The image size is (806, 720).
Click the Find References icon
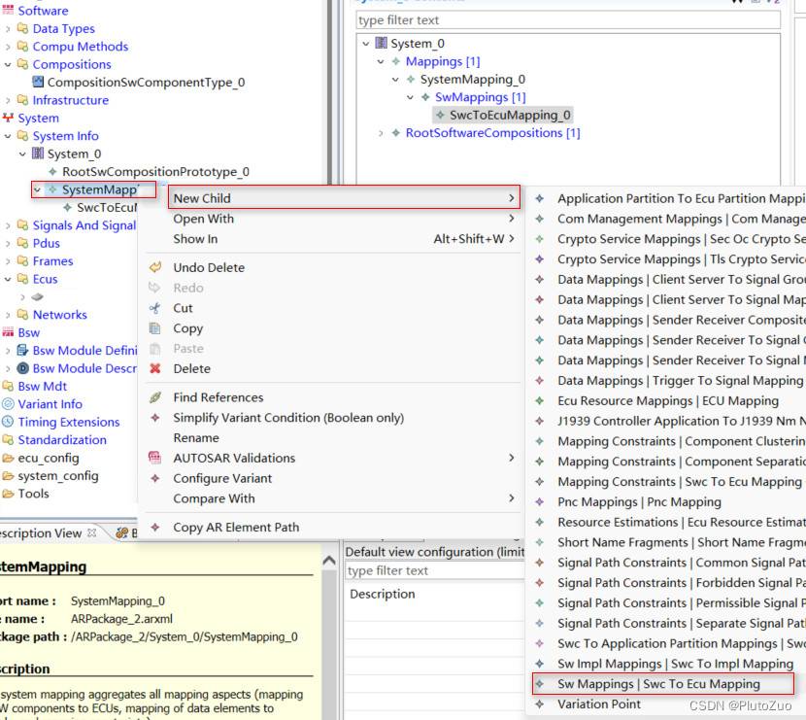tap(155, 397)
